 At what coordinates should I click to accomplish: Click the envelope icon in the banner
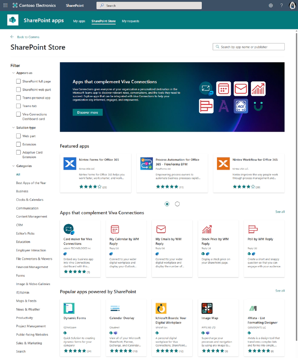pyautogui.click(x=241, y=89)
